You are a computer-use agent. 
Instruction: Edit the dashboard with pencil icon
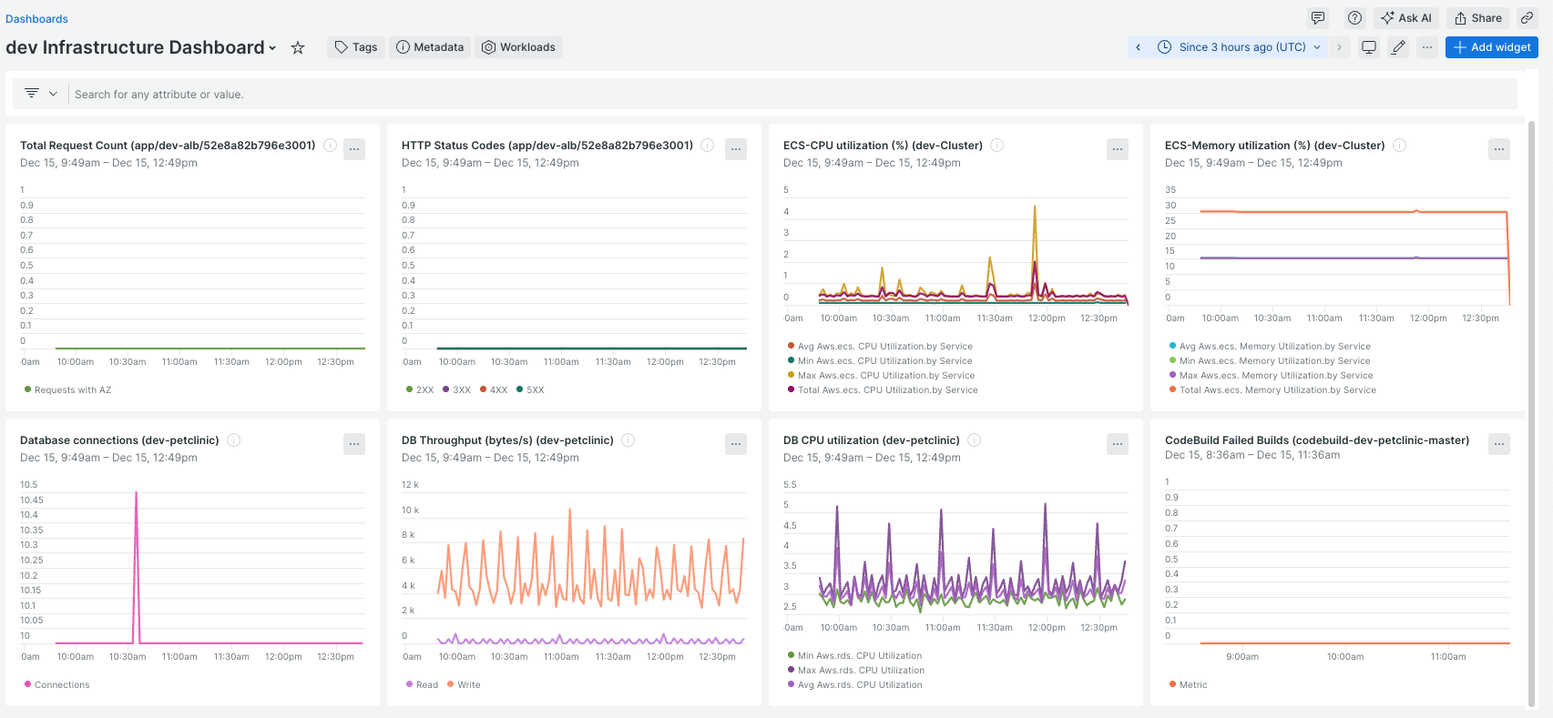click(x=1398, y=47)
